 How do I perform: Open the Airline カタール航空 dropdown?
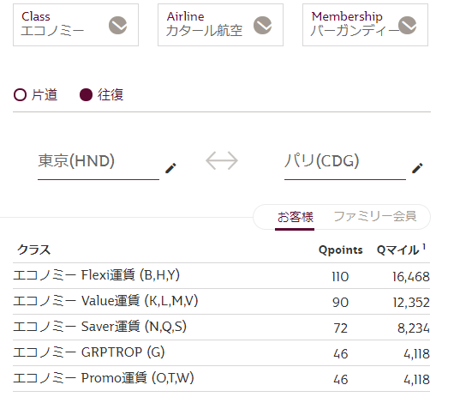220,25
